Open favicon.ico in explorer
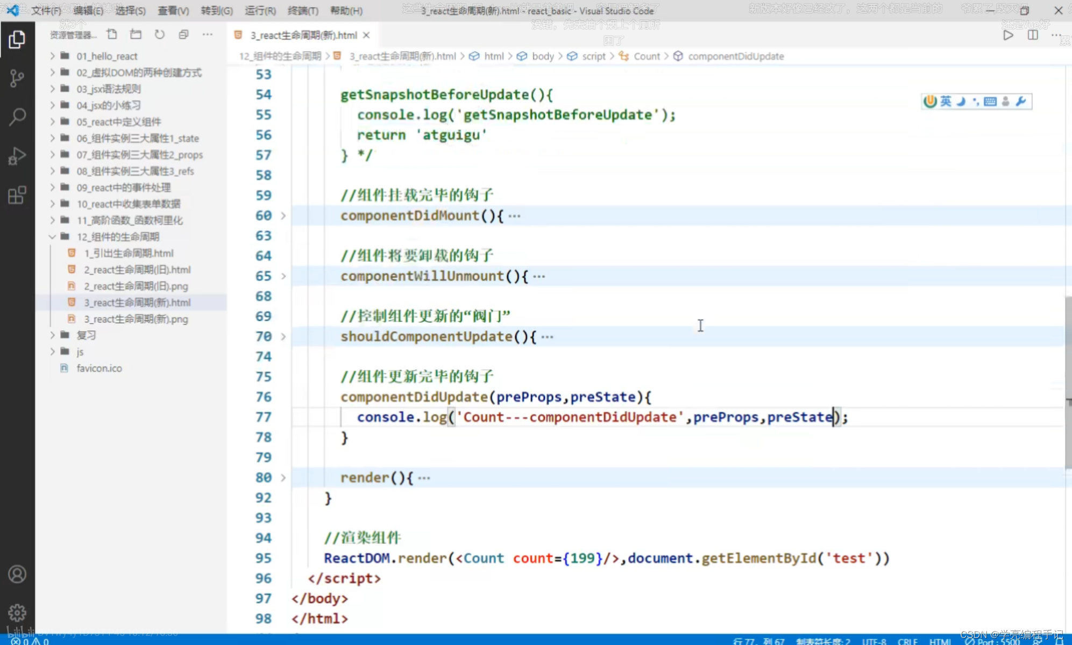The image size is (1072, 645). pos(99,368)
